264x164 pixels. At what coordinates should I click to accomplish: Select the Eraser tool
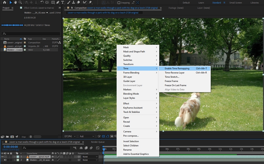[78, 2]
